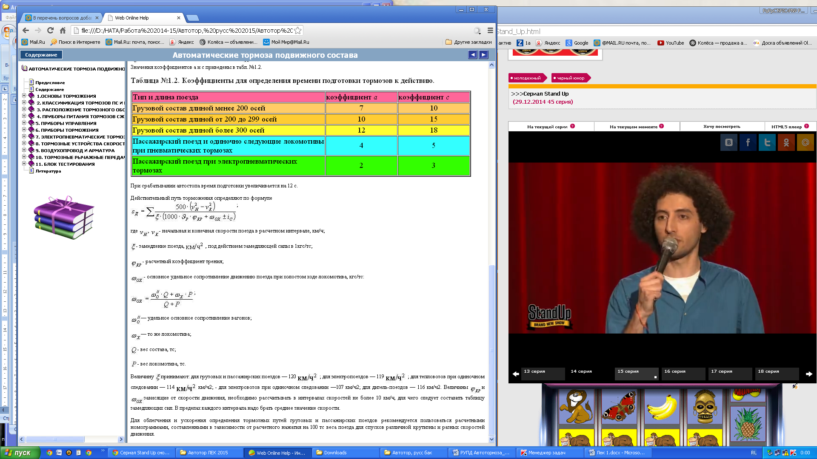
Task: Click the home icon in browser toolbar
Action: point(63,31)
